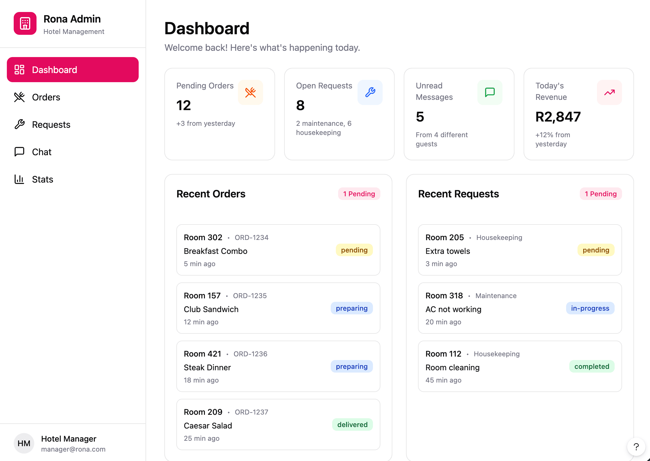Open the Requests section from sidebar
The width and height of the screenshot is (650, 461).
(x=51, y=124)
